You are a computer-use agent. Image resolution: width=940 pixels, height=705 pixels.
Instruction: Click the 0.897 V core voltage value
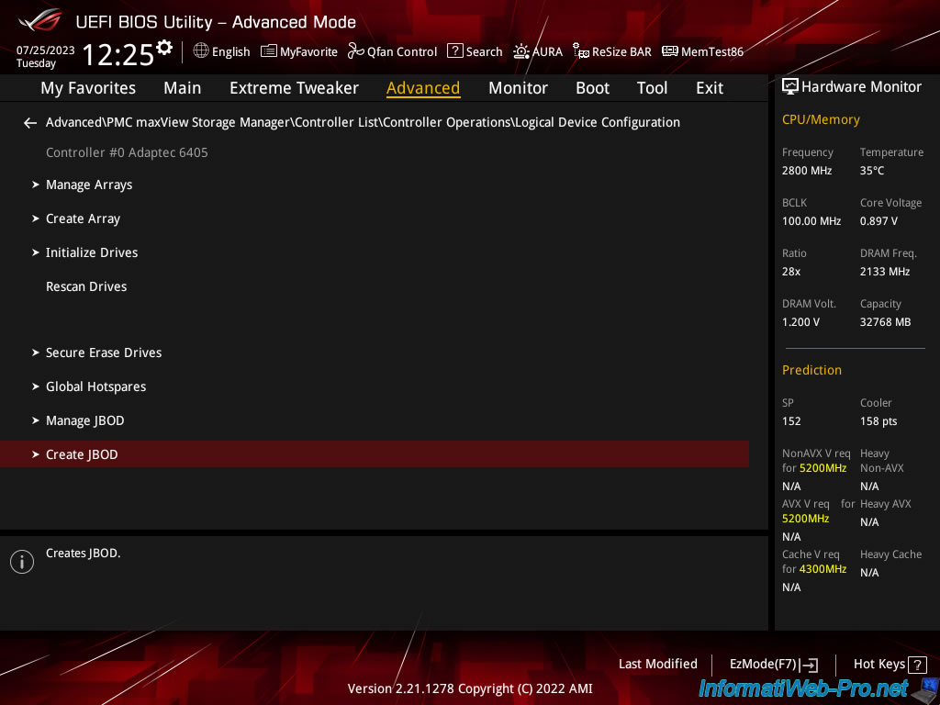pyautogui.click(x=878, y=221)
